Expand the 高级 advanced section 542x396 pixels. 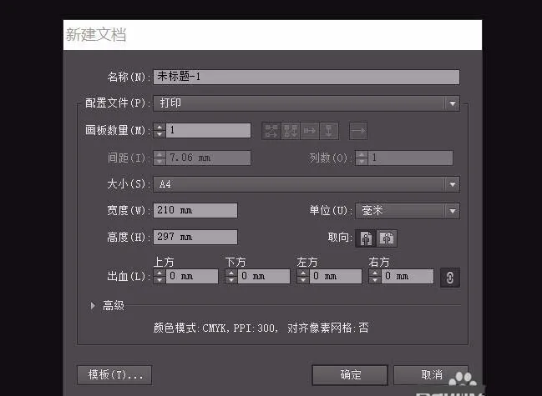click(x=93, y=306)
